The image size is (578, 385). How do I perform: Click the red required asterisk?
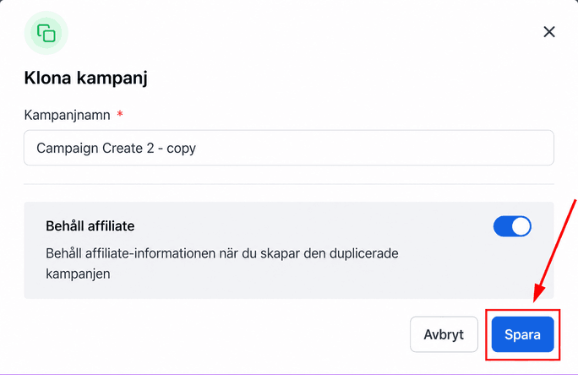coord(120,113)
